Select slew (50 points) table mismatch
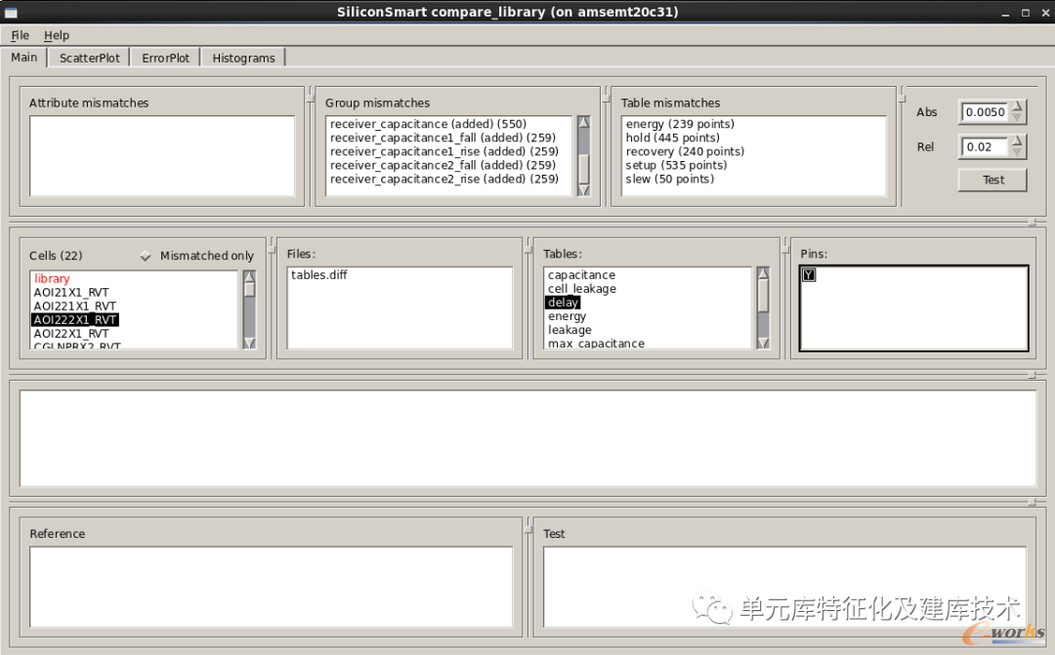Viewport: 1055px width, 655px height. tap(669, 180)
